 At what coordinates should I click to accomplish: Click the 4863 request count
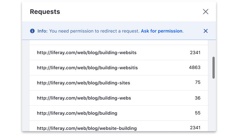click(195, 67)
